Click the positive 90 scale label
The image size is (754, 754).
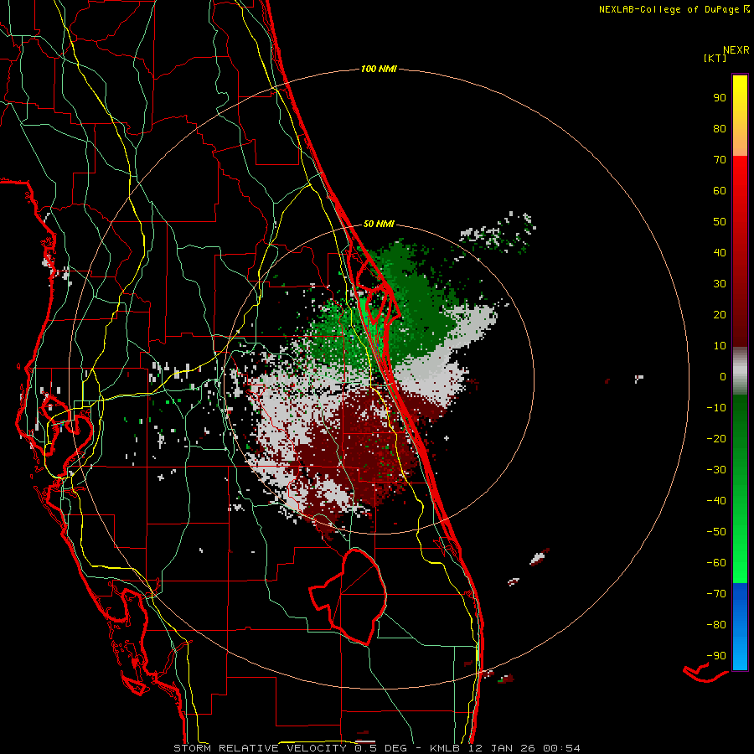pos(720,98)
